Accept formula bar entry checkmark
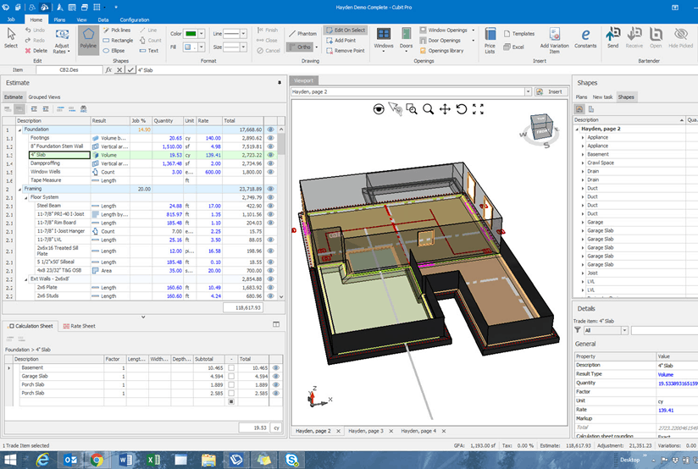Viewport: 698px width, 469px height. (x=130, y=70)
